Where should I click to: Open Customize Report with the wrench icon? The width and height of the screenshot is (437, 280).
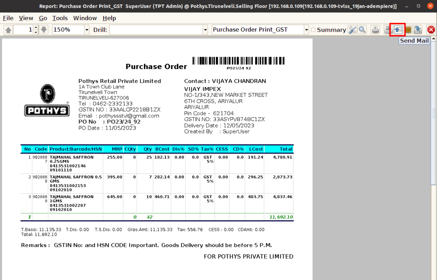click(353, 30)
